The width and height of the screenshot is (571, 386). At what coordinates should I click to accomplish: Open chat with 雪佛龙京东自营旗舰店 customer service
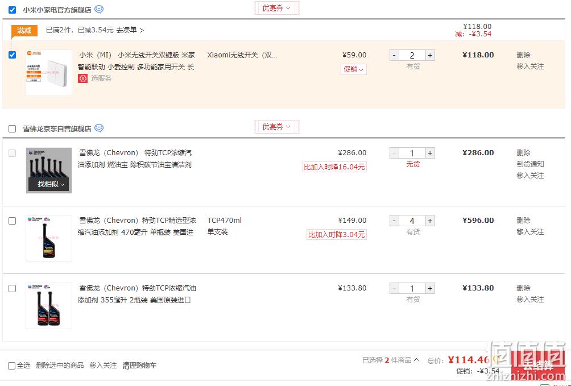(x=99, y=128)
